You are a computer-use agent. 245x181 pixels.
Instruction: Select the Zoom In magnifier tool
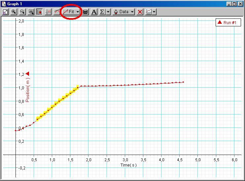14,12
